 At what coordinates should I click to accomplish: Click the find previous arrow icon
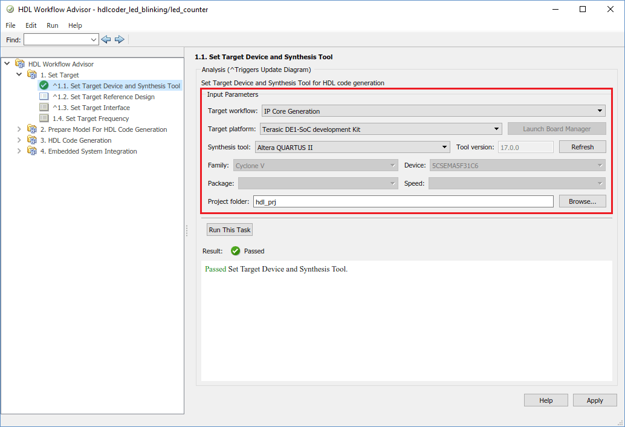pyautogui.click(x=106, y=39)
